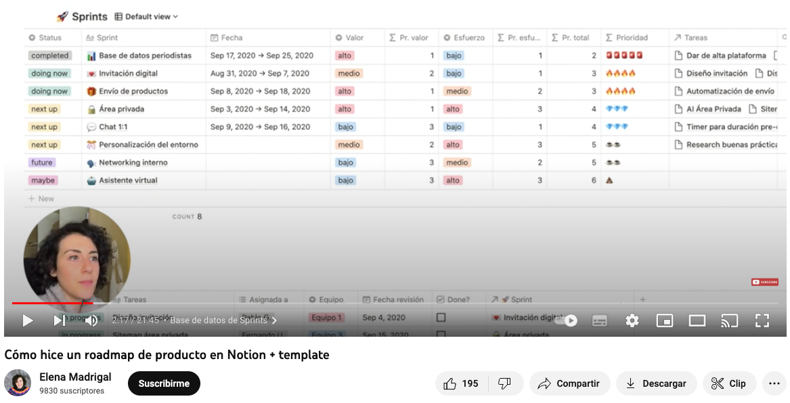Click the Compartir share button
Viewport: 790px width, 403px height.
(570, 383)
